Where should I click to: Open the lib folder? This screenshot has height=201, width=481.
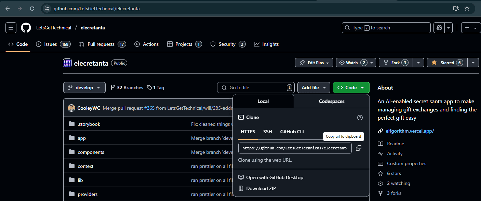(x=80, y=180)
